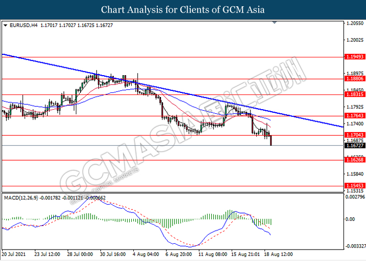Image resolution: width=366 pixels, height=261 pixels.
Task: Click the 20 Jul 2021 date label
Action: pos(14,254)
